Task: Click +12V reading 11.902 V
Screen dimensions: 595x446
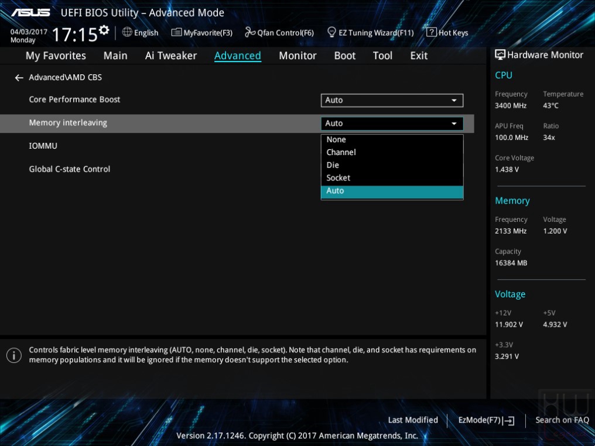Action: [508, 325]
